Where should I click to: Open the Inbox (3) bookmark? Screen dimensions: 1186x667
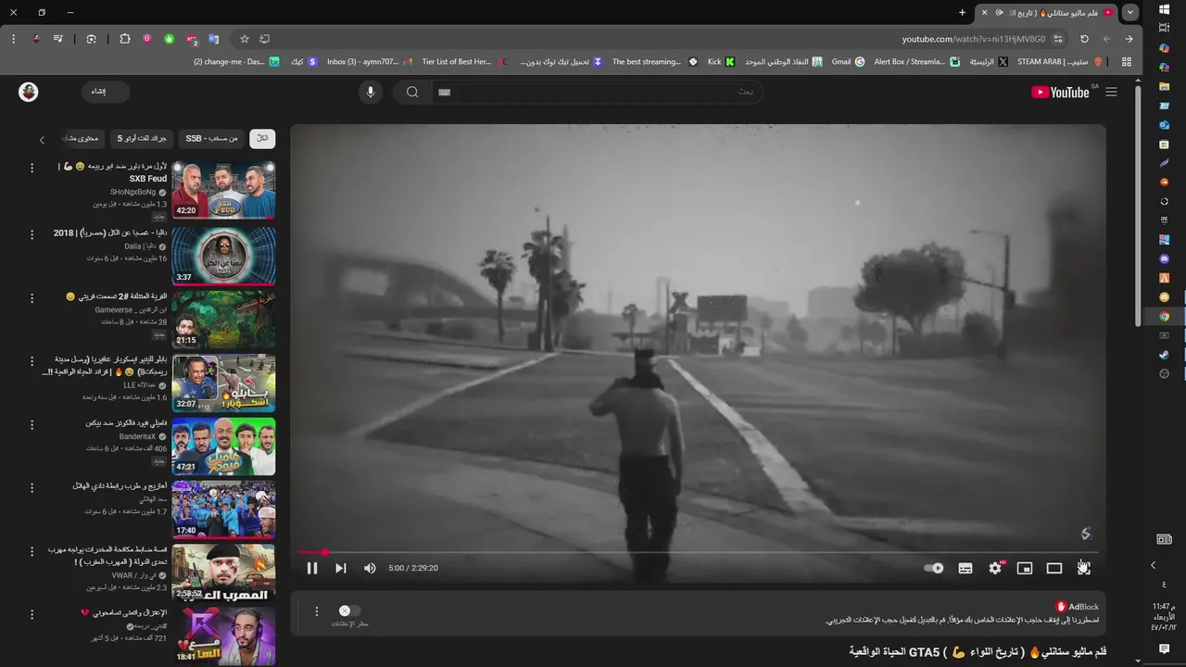pyautogui.click(x=369, y=62)
